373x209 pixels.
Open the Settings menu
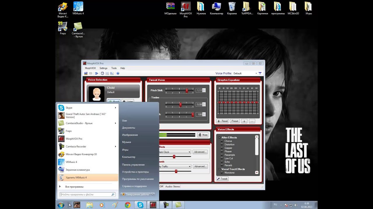tap(103, 68)
